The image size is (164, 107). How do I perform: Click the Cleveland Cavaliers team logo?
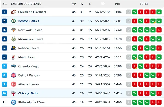(x=14, y=12)
